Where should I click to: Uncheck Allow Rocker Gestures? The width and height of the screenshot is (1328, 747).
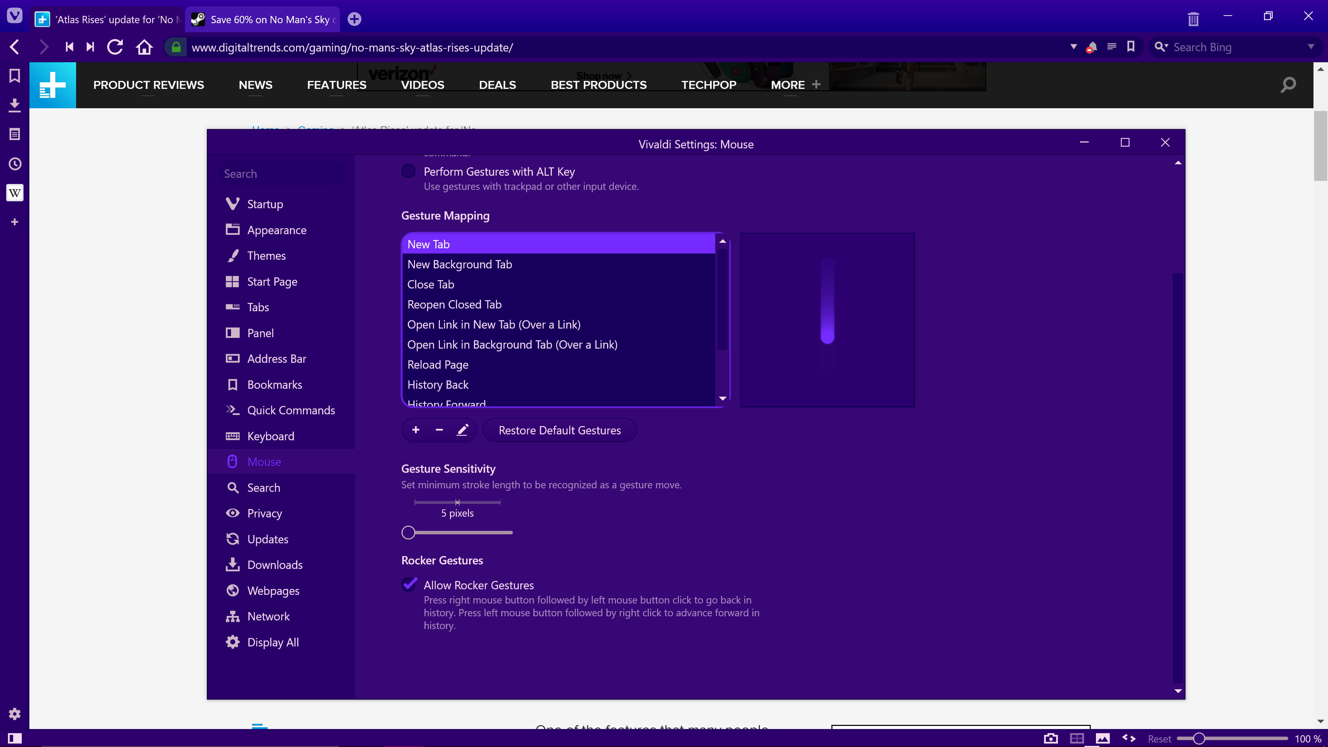point(409,584)
